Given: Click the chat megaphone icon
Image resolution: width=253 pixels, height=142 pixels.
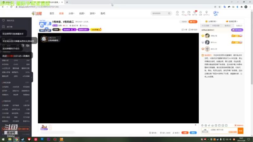Looking at the screenshot, I should [209, 125].
